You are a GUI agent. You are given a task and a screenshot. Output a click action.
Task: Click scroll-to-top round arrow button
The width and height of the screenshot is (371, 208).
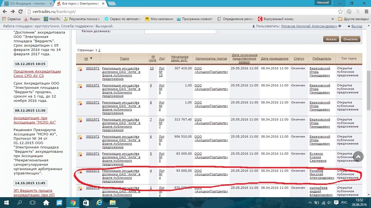click(358, 157)
